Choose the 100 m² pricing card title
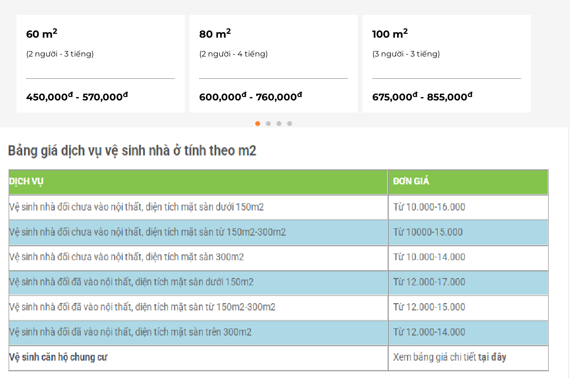The image size is (570, 378). point(390,34)
